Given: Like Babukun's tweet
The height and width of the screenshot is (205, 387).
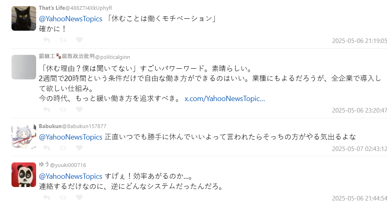Looking at the screenshot, I should point(80,148).
